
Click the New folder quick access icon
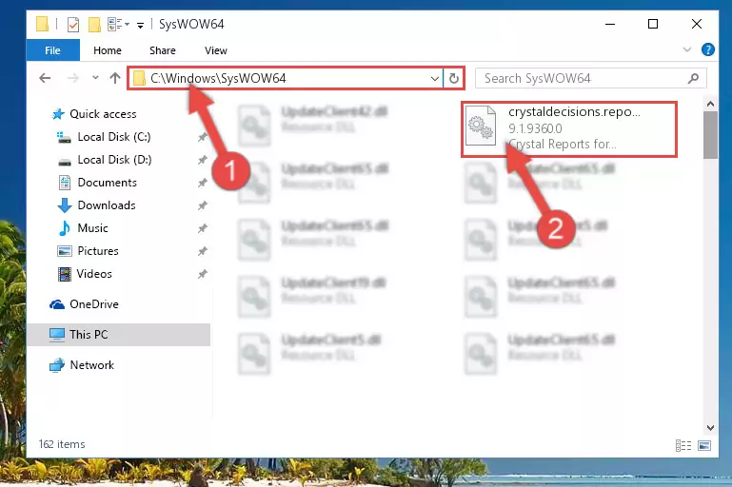(x=94, y=25)
